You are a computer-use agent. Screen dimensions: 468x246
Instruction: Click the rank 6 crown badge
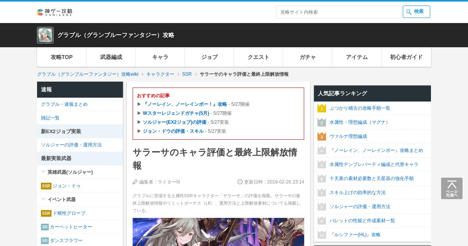[322, 178]
